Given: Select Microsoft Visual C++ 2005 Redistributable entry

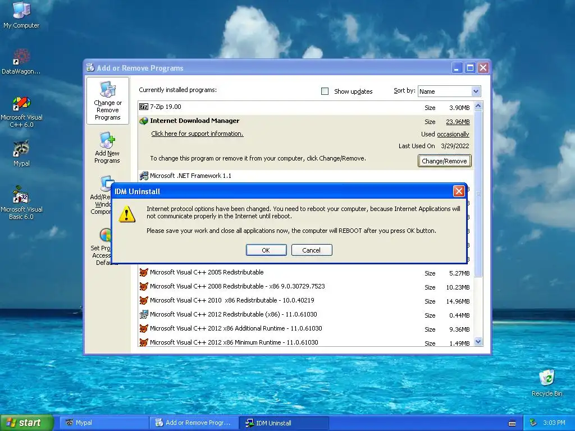Looking at the screenshot, I should pos(306,273).
